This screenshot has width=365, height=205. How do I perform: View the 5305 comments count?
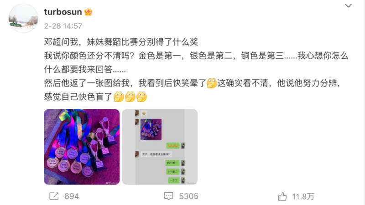(x=188, y=196)
